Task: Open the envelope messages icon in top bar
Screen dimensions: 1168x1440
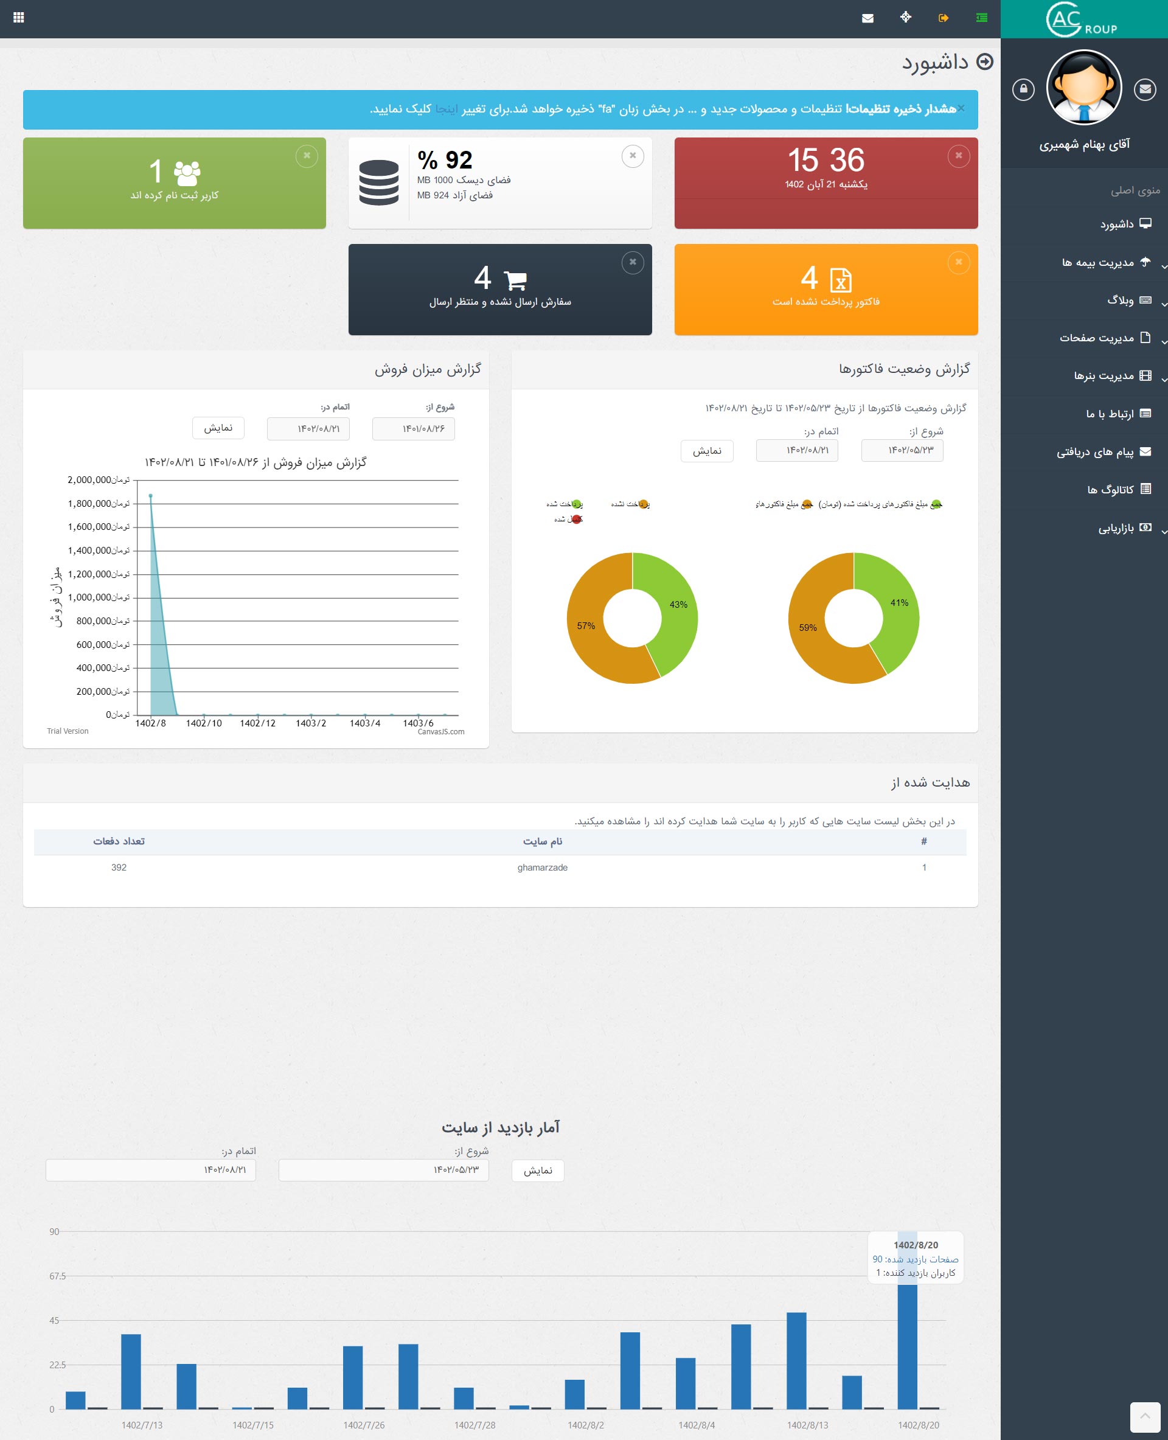Action: pos(867,18)
